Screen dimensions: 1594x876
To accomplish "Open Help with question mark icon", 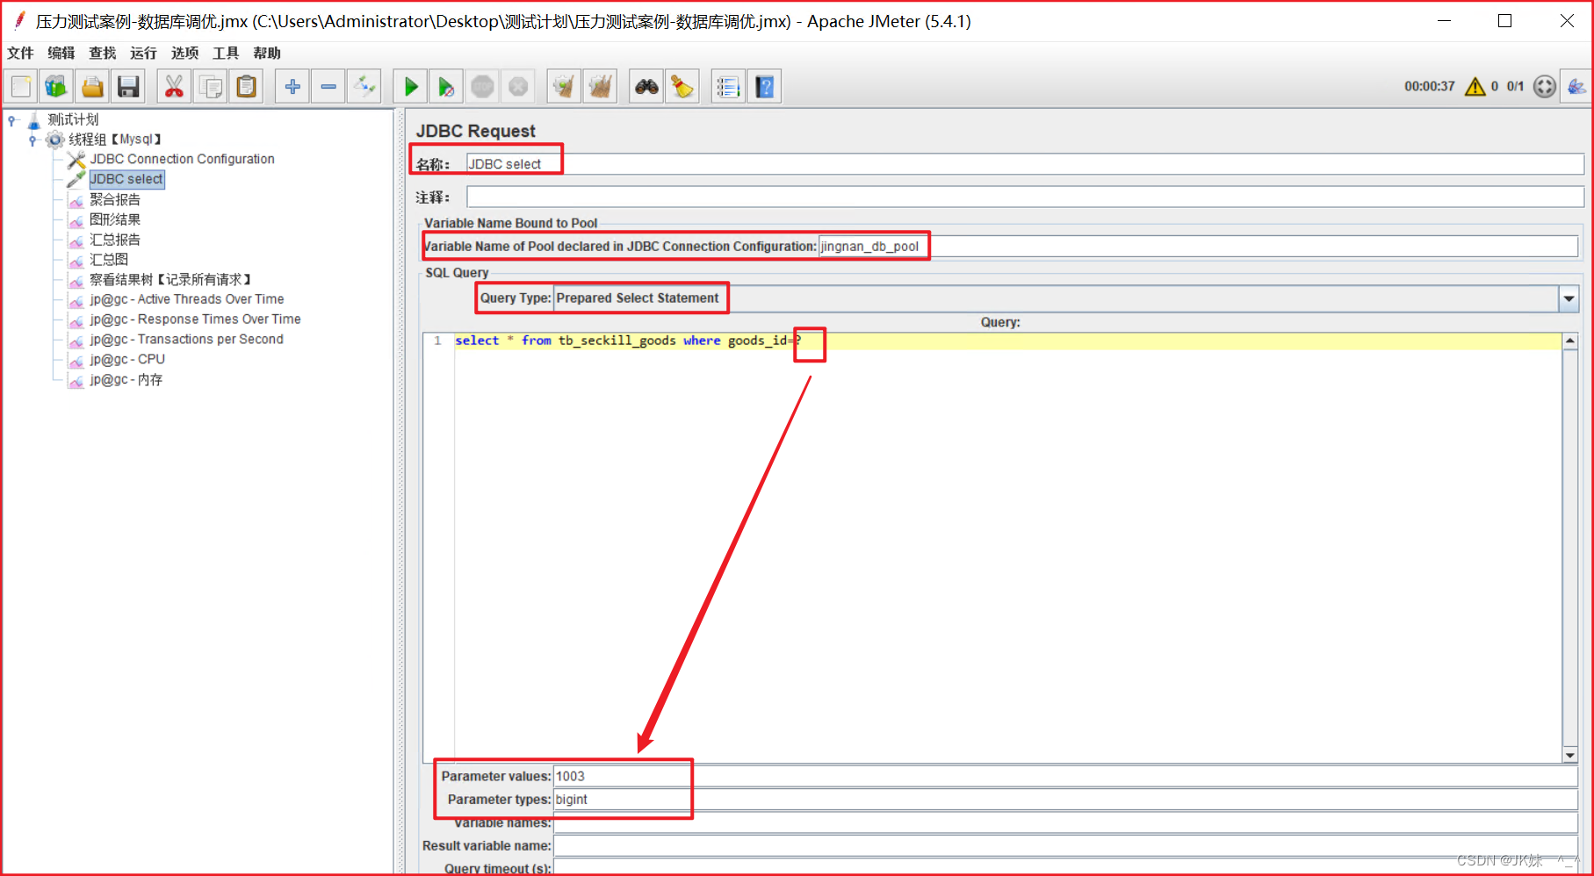I will click(764, 87).
